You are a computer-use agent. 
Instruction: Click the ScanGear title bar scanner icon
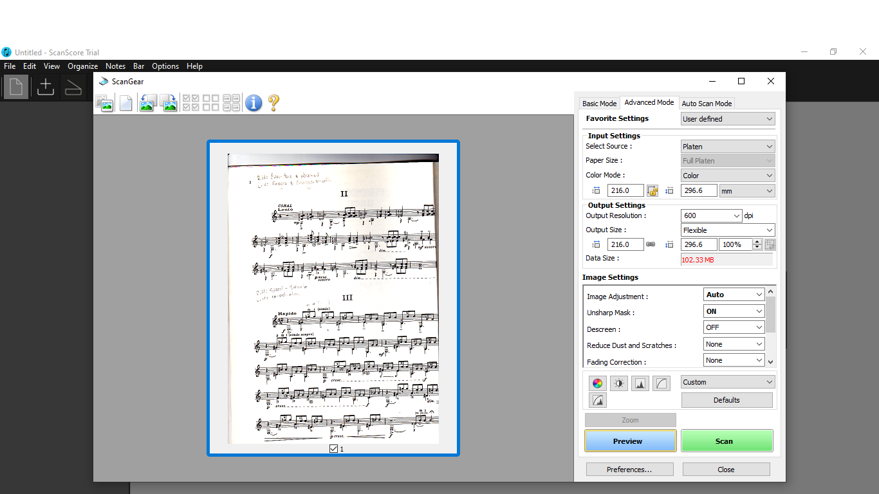(x=104, y=81)
